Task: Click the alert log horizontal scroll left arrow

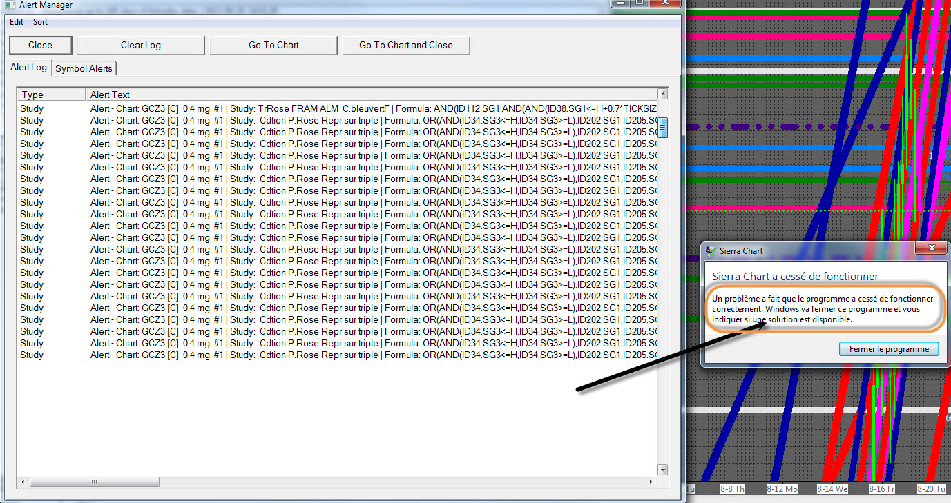Action: pos(23,482)
